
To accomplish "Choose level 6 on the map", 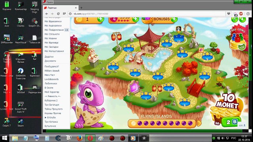I will pos(183,54).
